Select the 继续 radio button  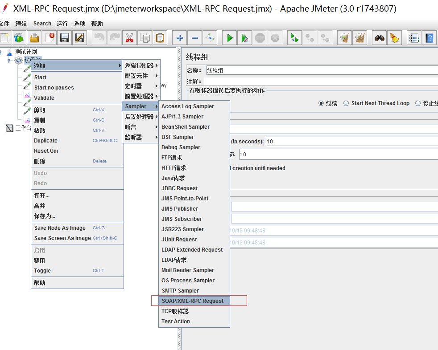(321, 103)
